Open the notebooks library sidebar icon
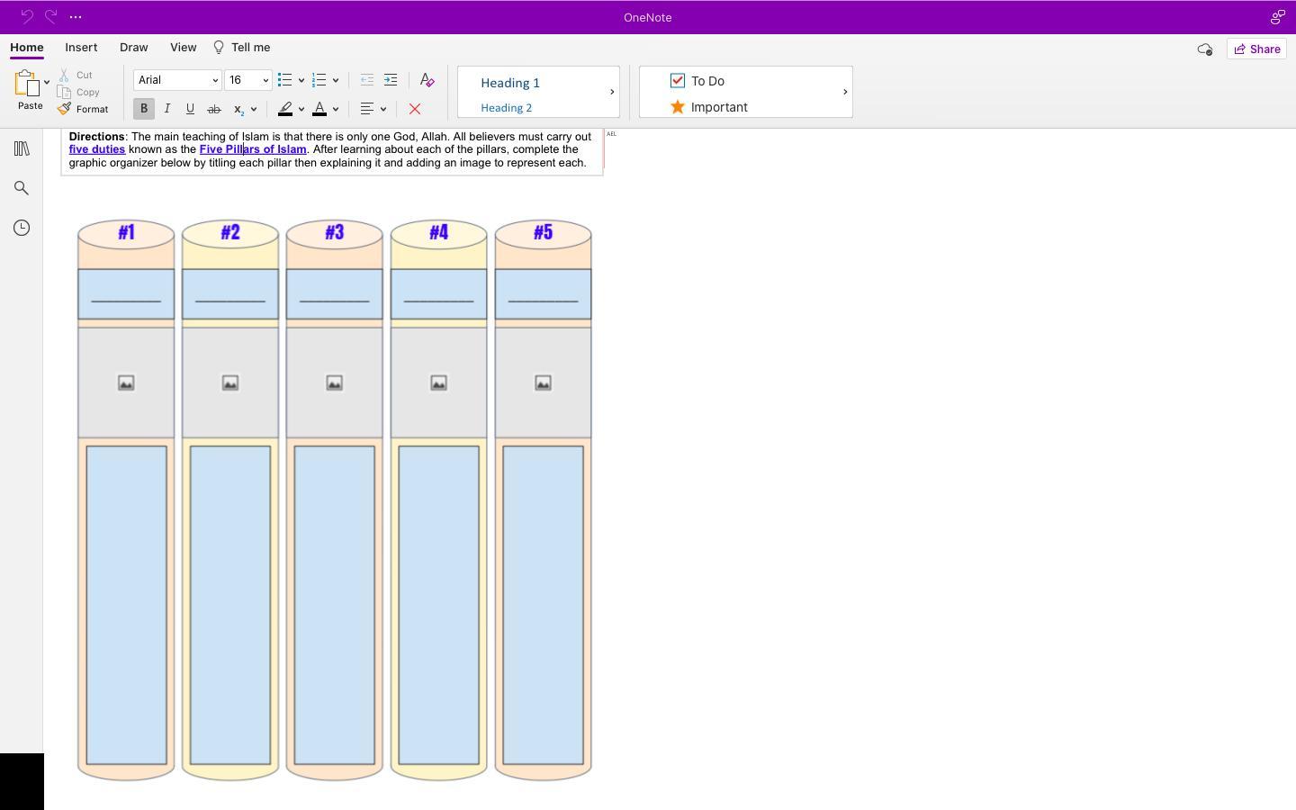Viewport: 1296px width, 810px height. click(x=22, y=148)
